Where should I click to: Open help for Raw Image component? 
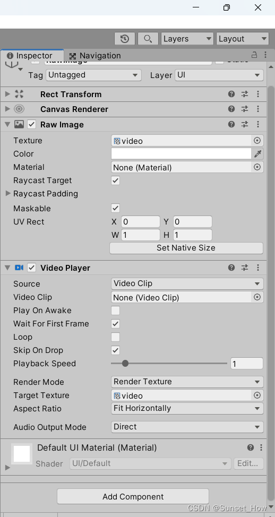click(231, 124)
